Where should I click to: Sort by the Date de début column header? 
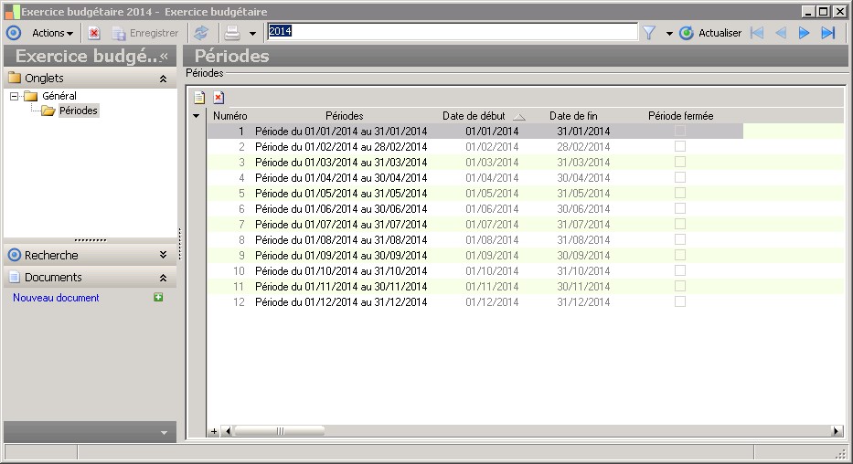coord(474,116)
